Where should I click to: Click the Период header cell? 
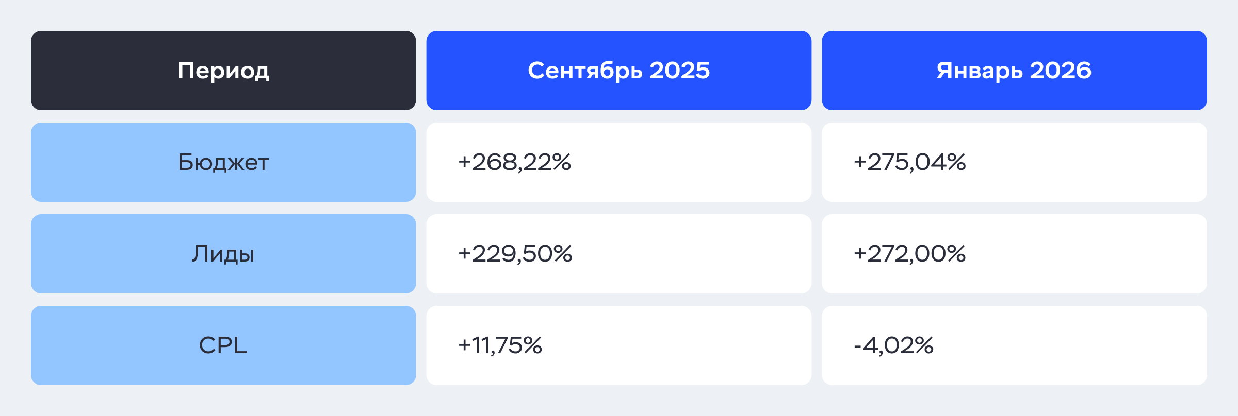point(223,71)
